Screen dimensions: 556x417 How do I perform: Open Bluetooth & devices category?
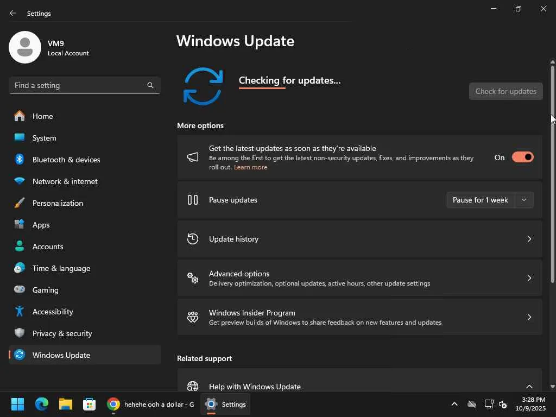(85, 159)
